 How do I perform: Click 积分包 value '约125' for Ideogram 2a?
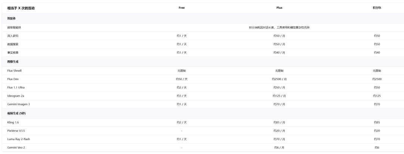coord(377,96)
